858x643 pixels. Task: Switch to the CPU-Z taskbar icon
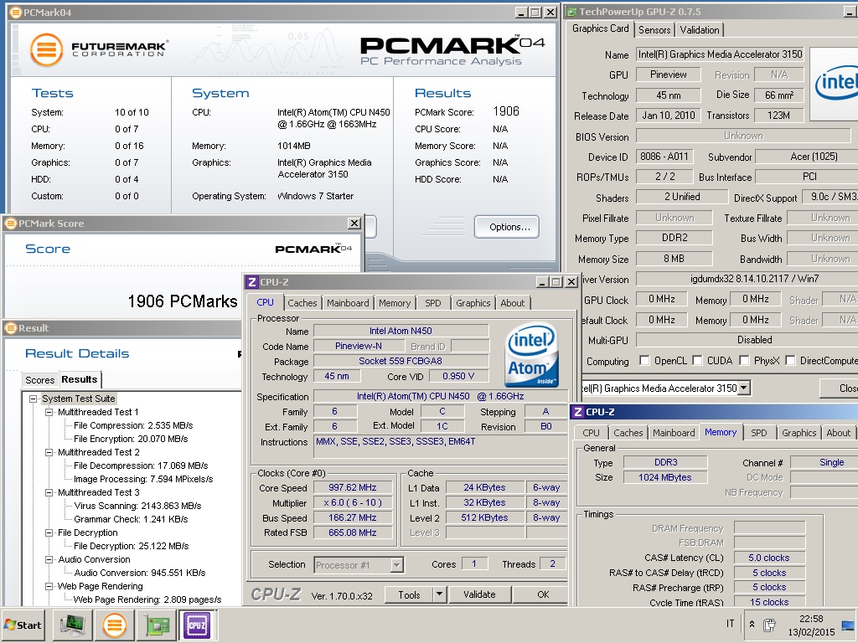[196, 625]
